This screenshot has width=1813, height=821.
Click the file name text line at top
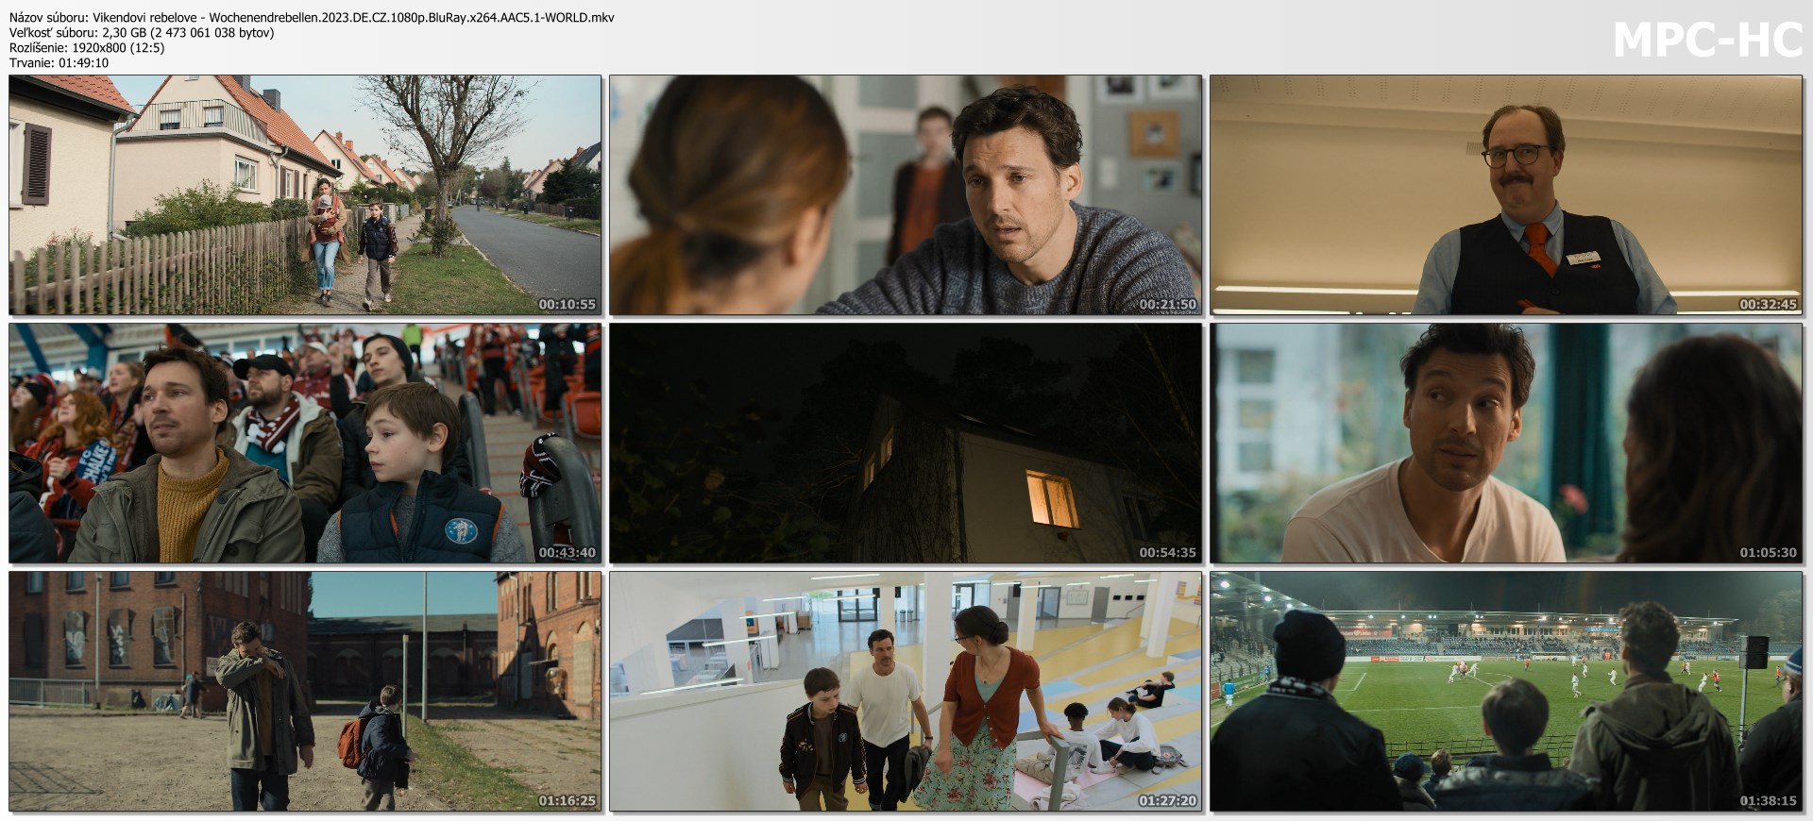point(312,18)
